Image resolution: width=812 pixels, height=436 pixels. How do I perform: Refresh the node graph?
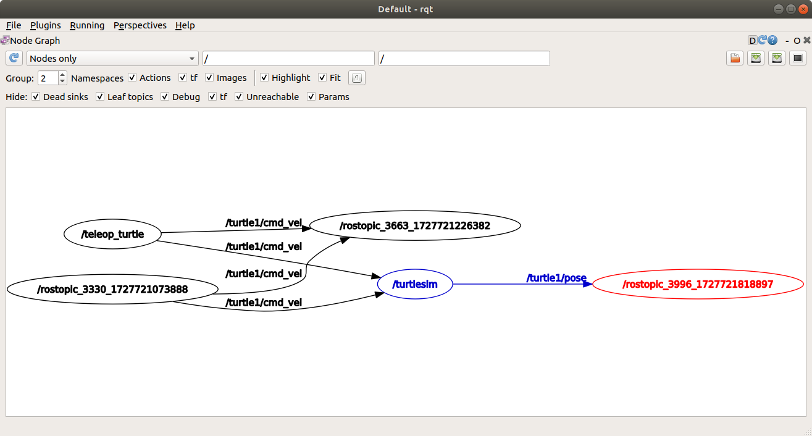14,58
